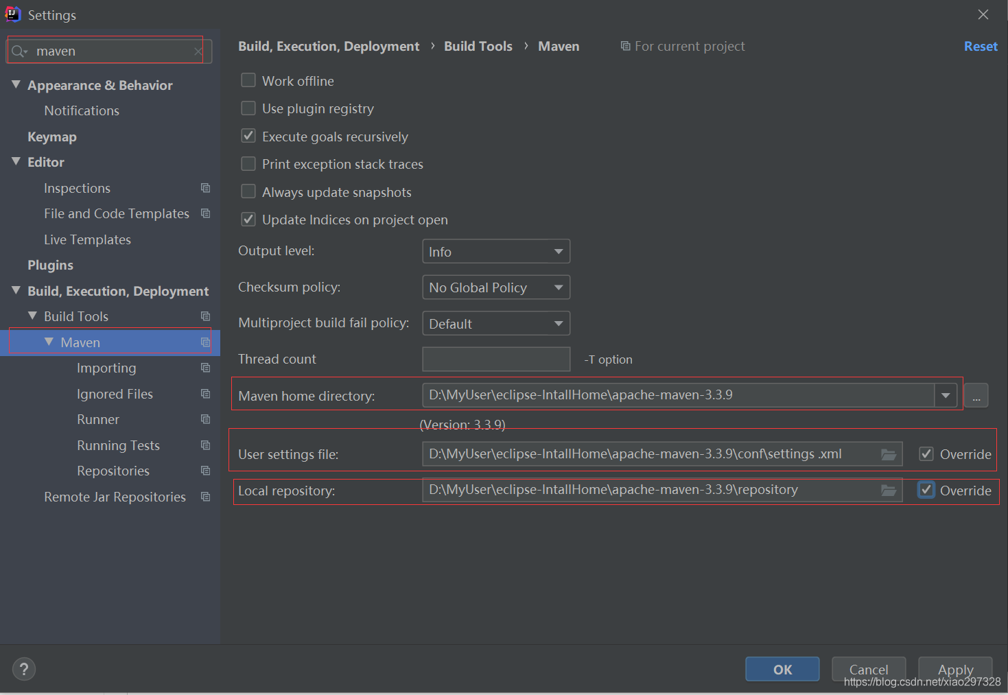
Task: Select Inspections under Editor
Action: pos(77,188)
